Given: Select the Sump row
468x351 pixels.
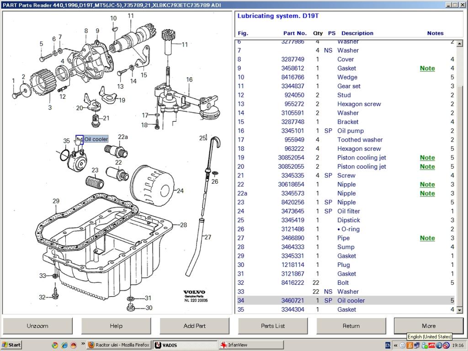Looking at the screenshot, I should click(x=346, y=247).
